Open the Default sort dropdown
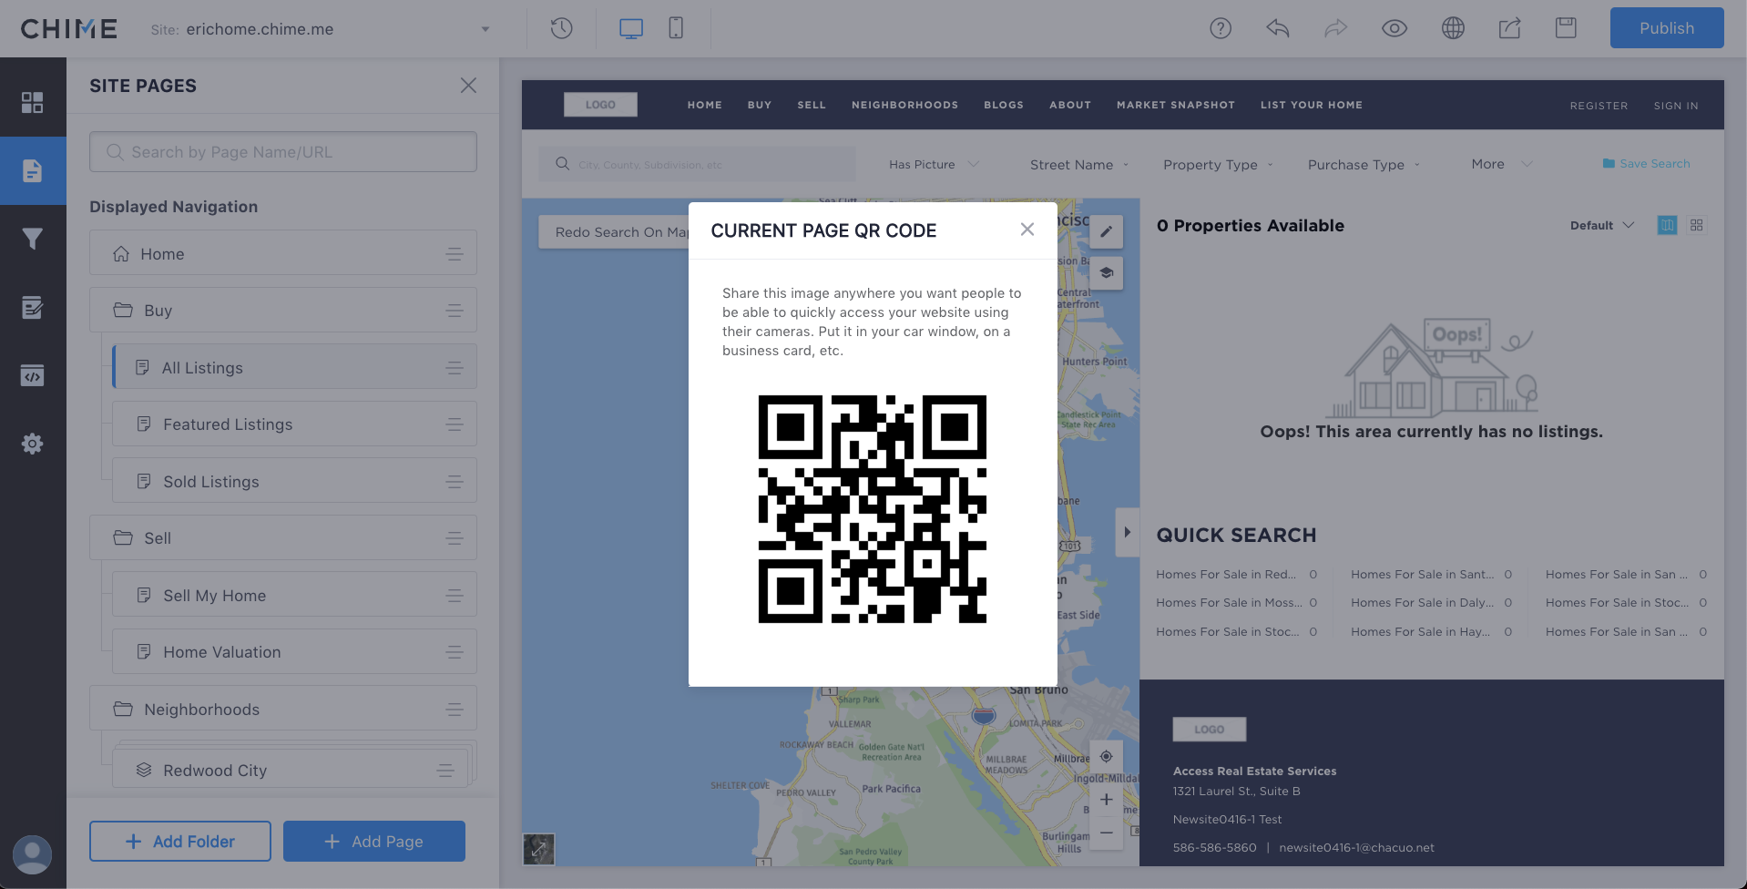This screenshot has width=1747, height=889. [x=1602, y=225]
